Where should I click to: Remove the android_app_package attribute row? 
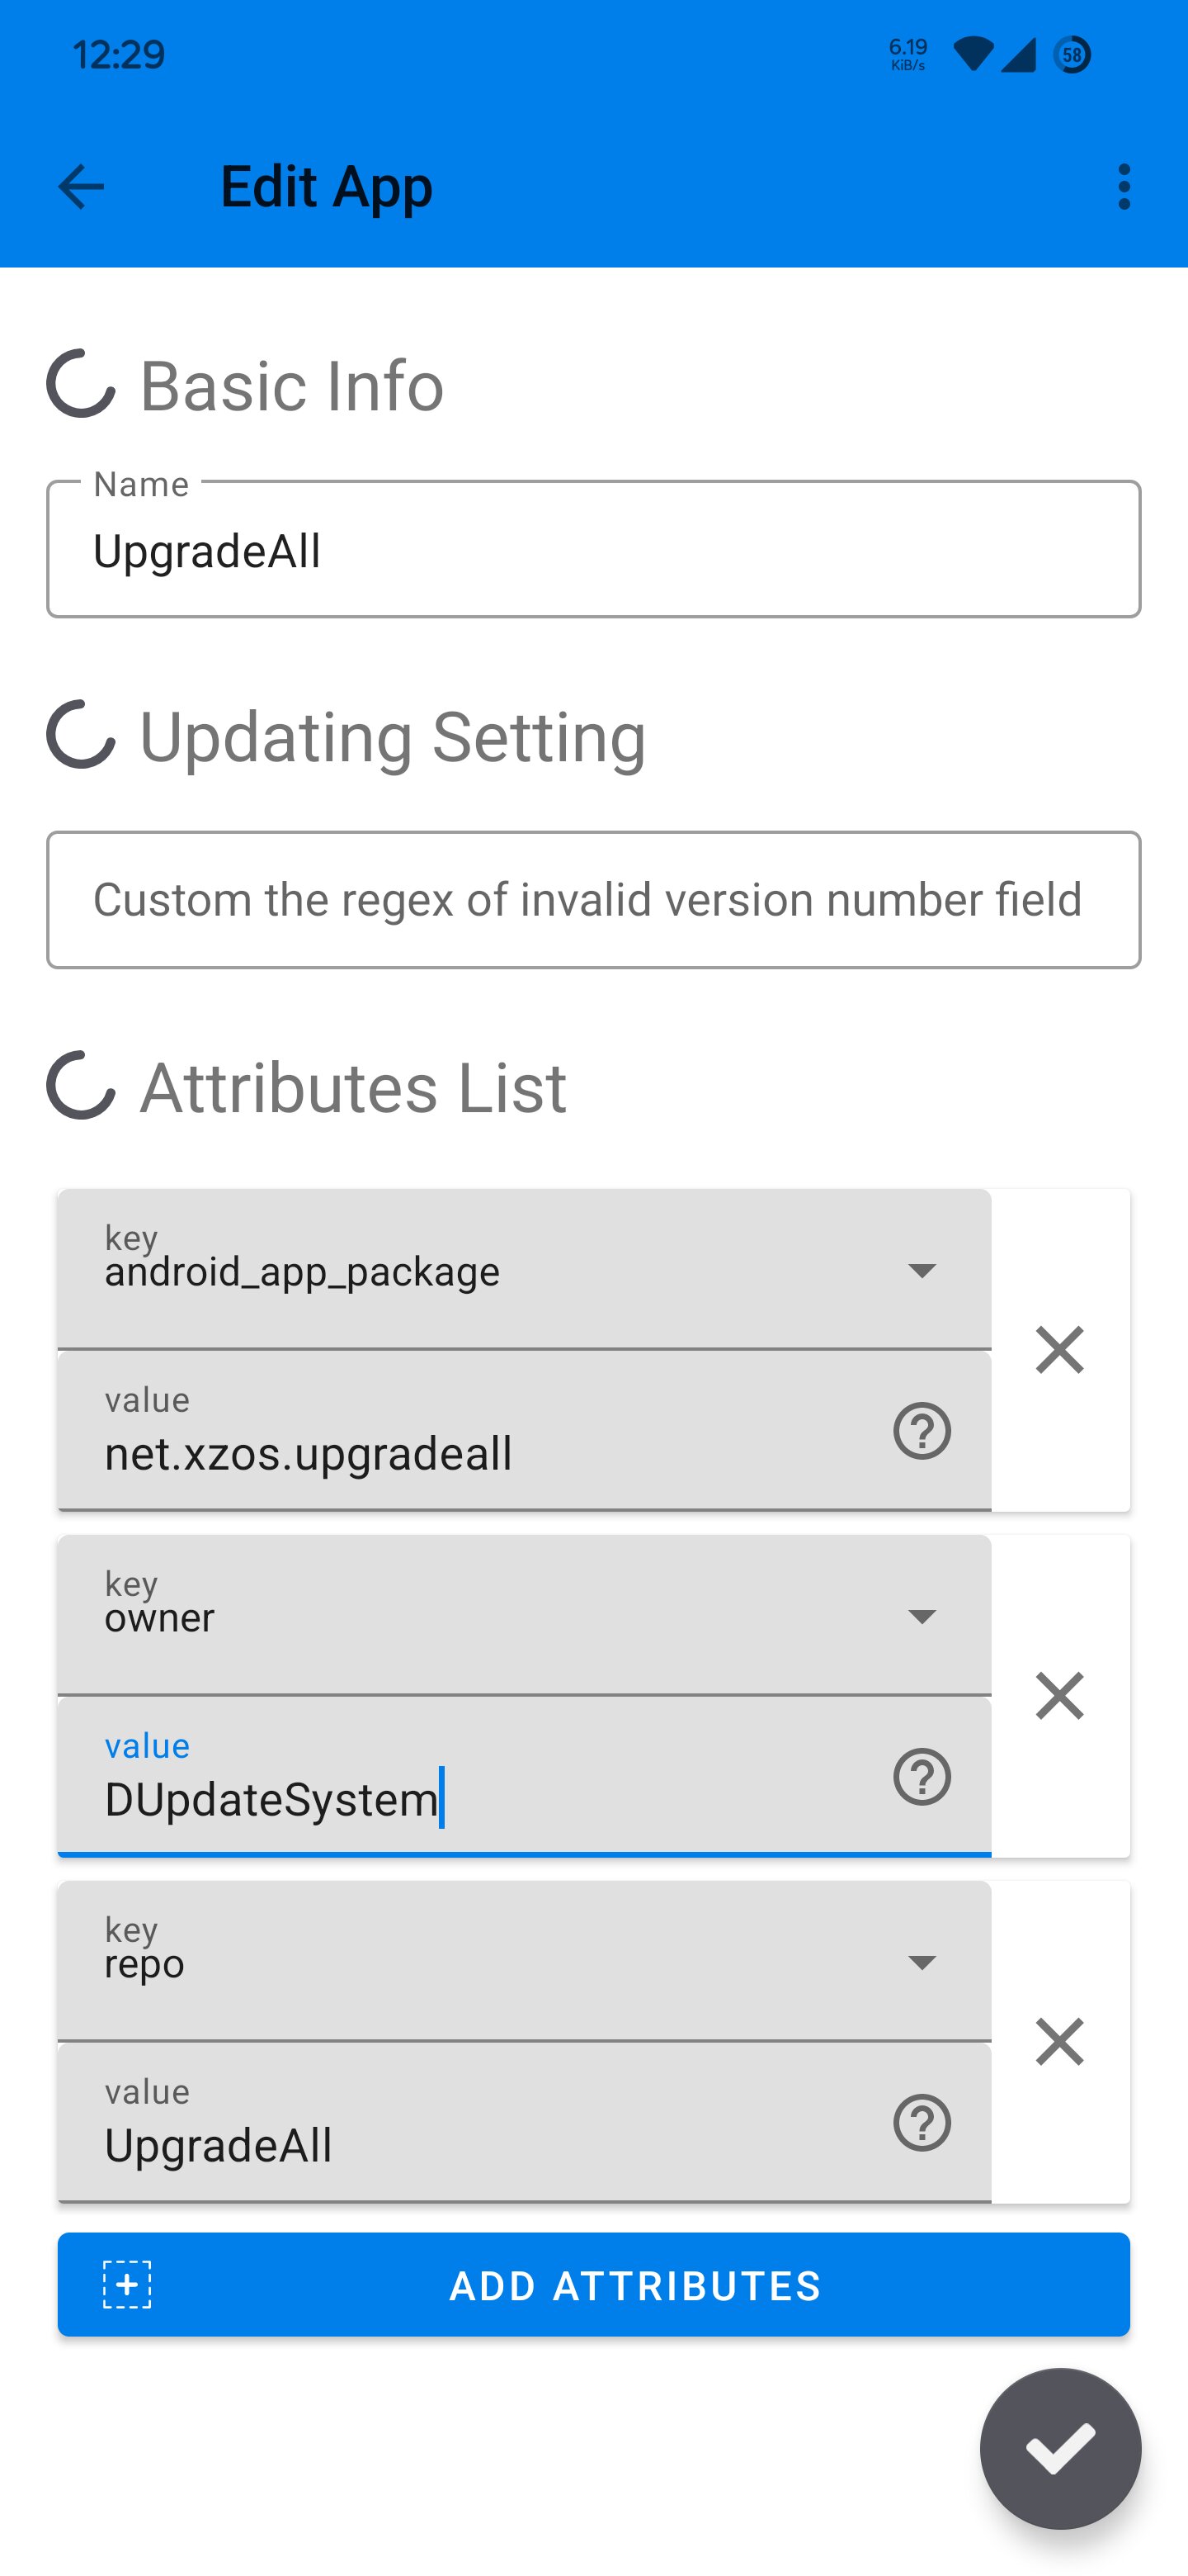pos(1059,1350)
